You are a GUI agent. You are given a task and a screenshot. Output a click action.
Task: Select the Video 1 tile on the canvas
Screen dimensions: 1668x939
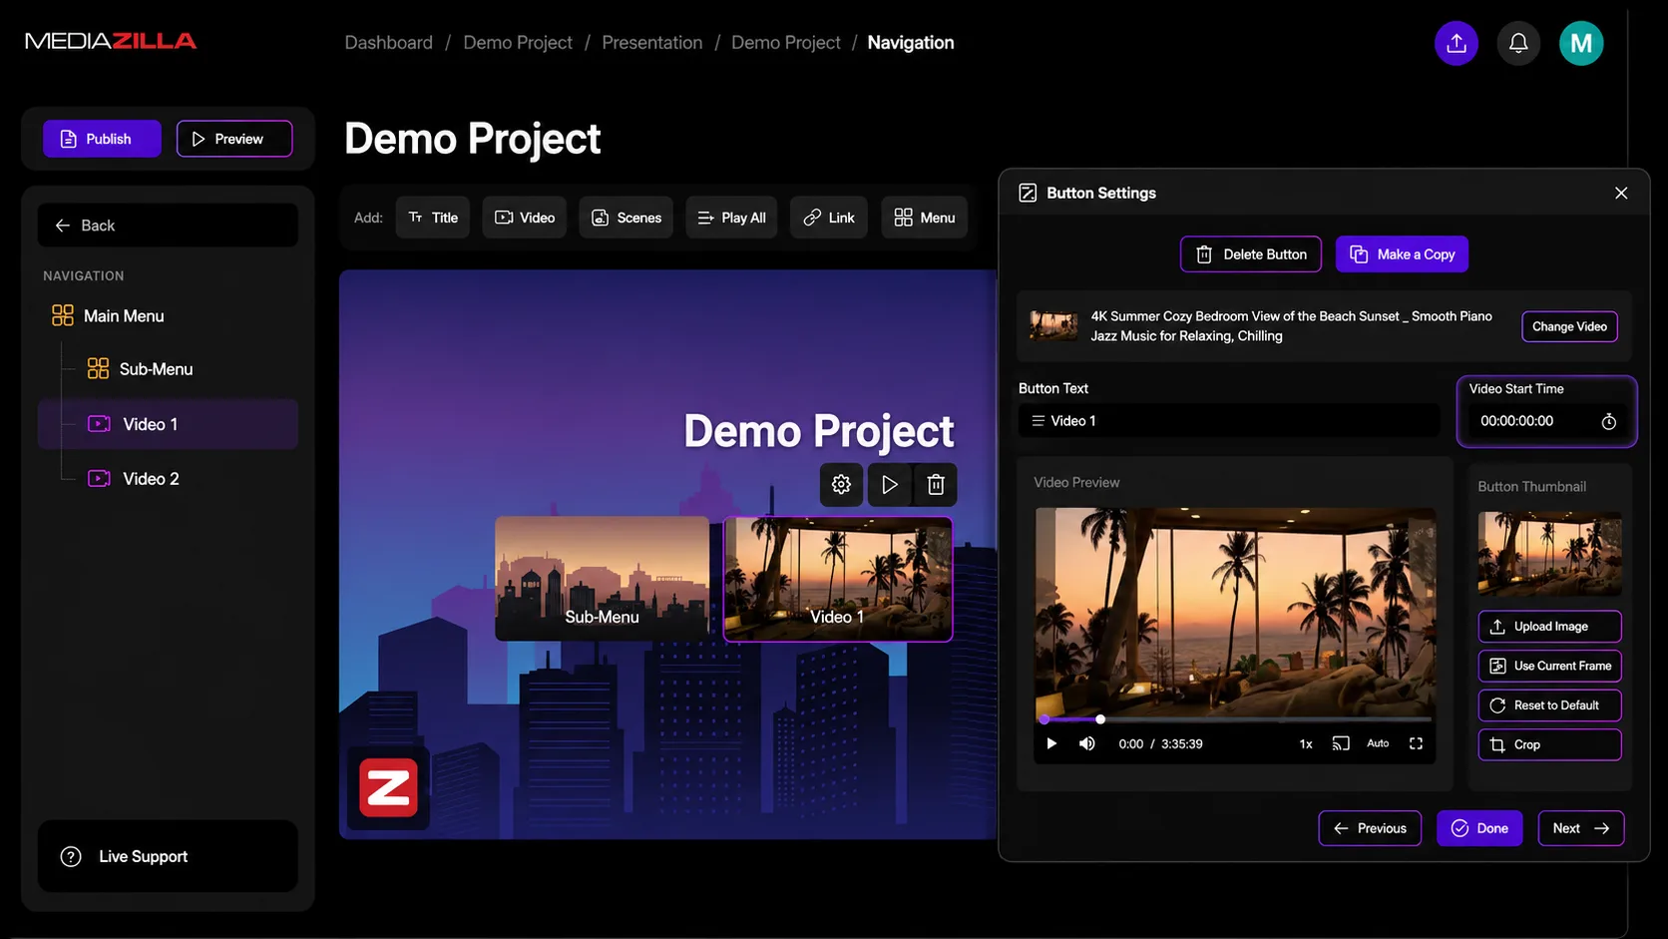pos(838,579)
